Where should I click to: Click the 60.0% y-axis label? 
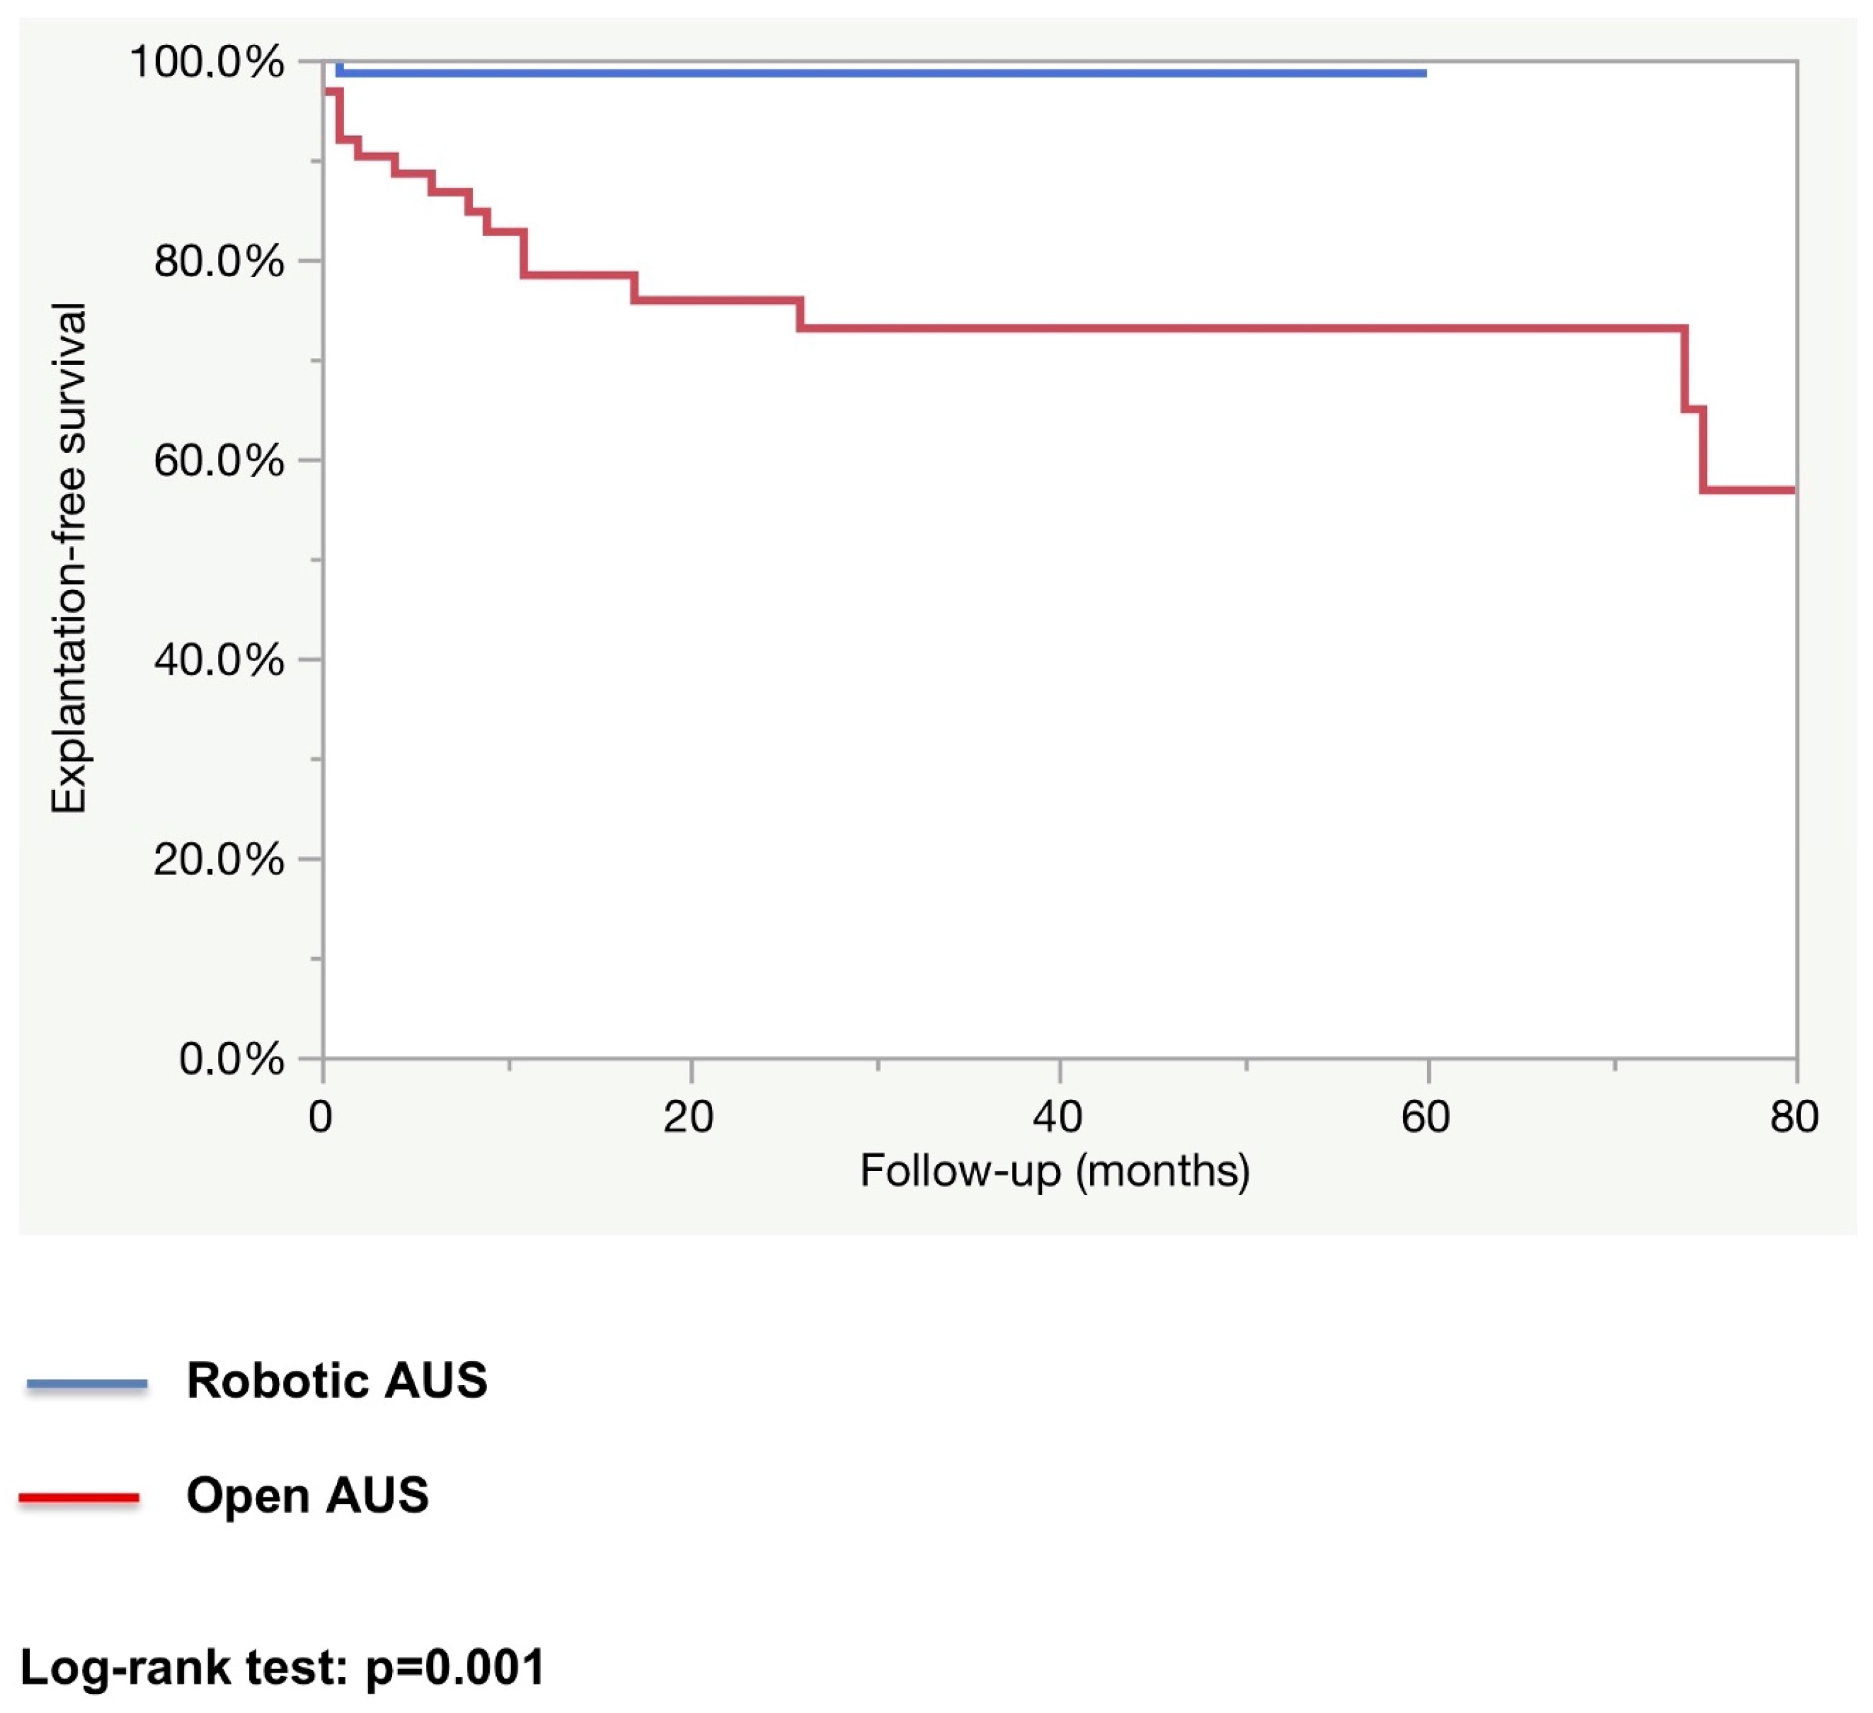219,460
